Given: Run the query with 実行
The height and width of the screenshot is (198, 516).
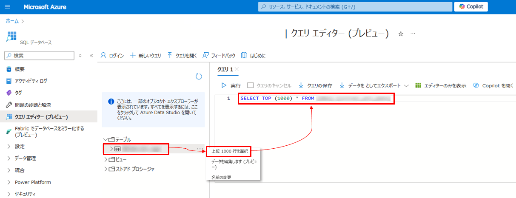Looking at the screenshot, I should click(231, 85).
